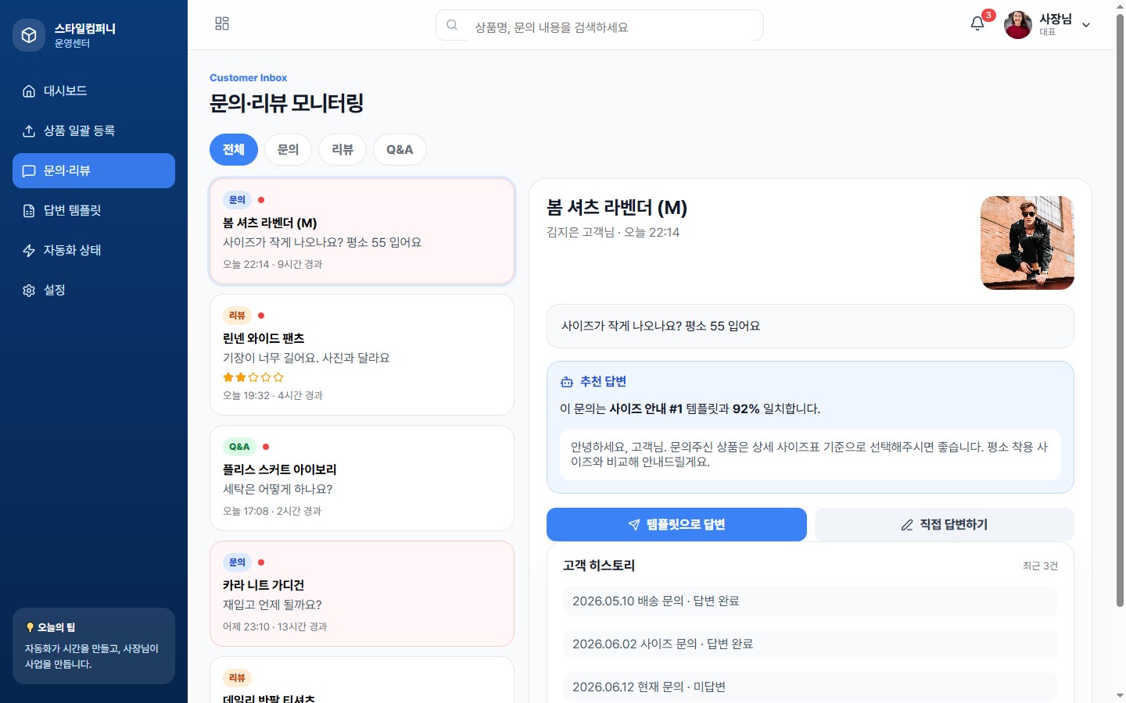Open 설정 in the sidebar
The height and width of the screenshot is (703, 1126).
tap(94, 290)
